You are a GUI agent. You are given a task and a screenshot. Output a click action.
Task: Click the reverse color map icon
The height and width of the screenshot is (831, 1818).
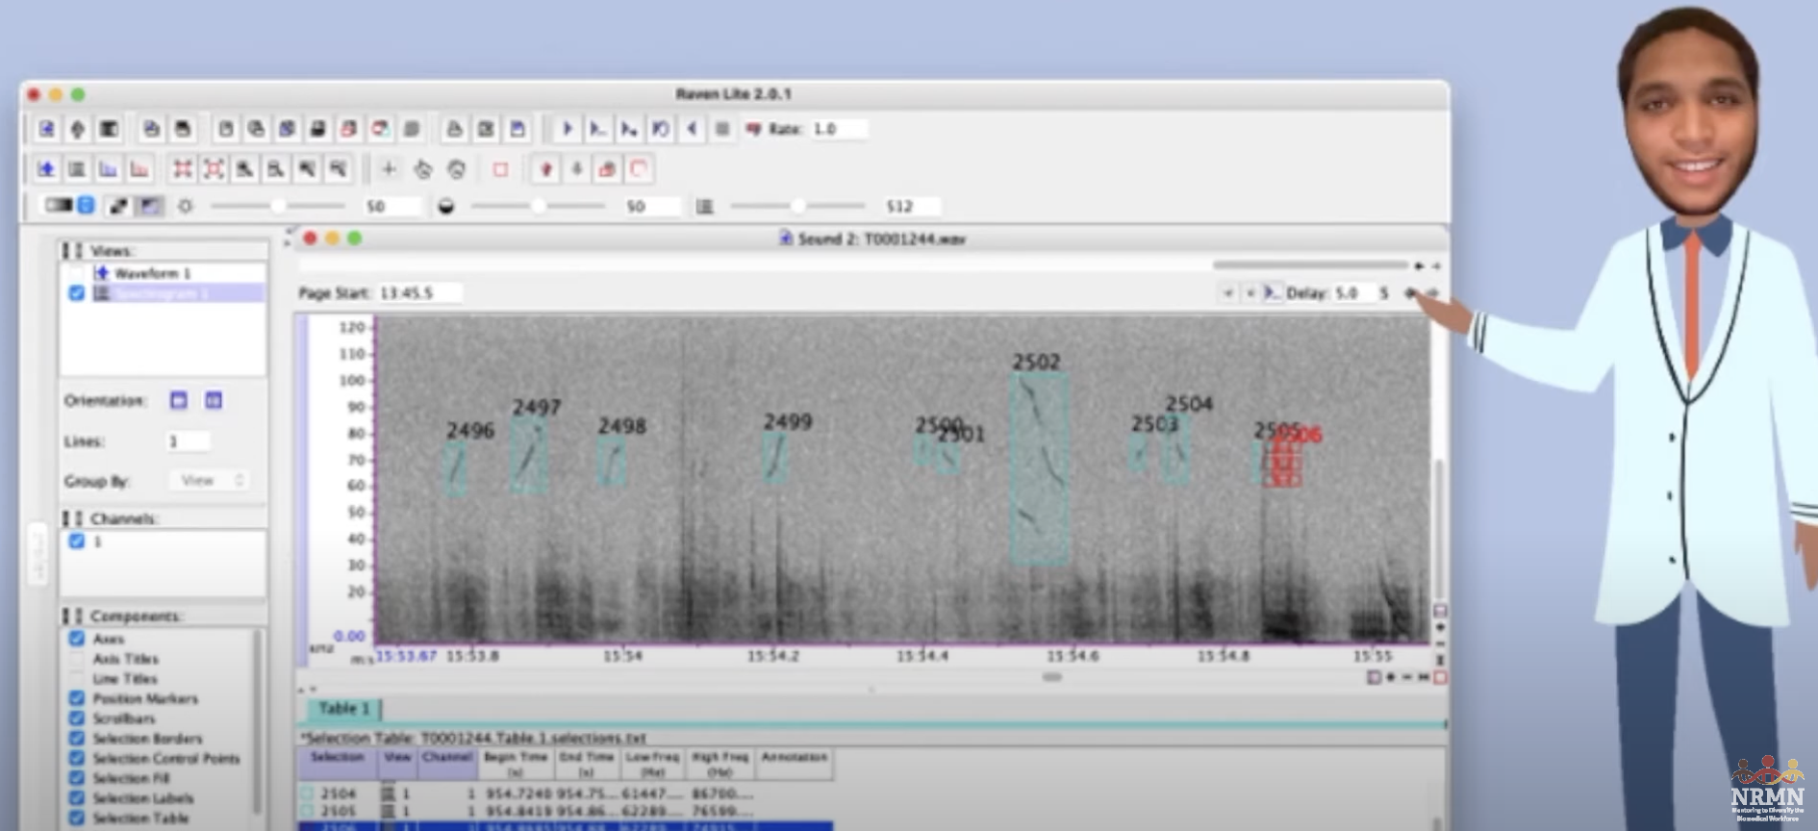(x=118, y=205)
